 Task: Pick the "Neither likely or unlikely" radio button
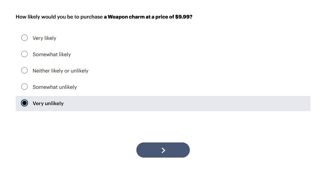(x=24, y=71)
